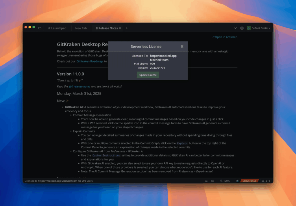This screenshot has width=296, height=206.
Task: Click the Explain Commits bullet
Action: 84,131
